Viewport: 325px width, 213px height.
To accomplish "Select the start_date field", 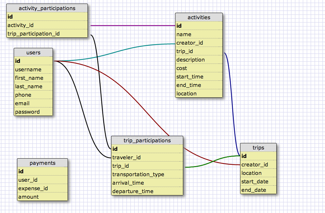I will click(x=258, y=181).
